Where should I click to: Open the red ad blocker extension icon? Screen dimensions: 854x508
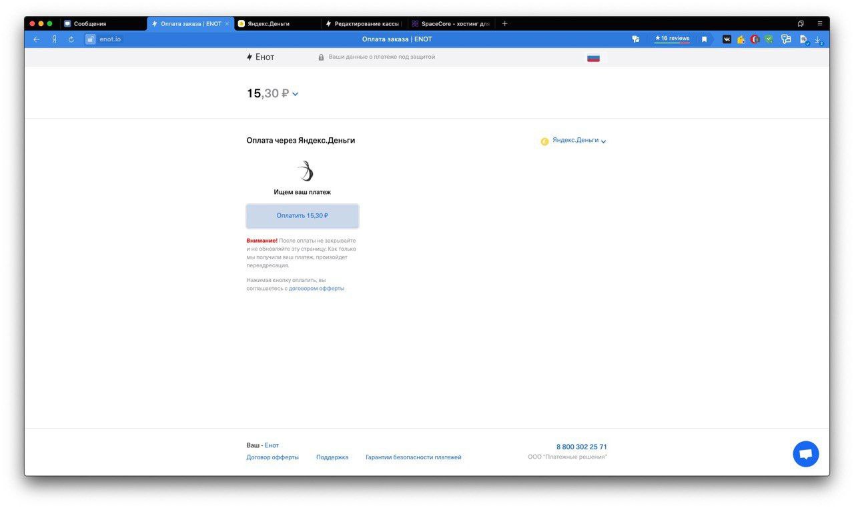(x=755, y=39)
